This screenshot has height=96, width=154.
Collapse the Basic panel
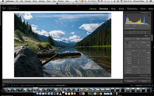click(150, 36)
